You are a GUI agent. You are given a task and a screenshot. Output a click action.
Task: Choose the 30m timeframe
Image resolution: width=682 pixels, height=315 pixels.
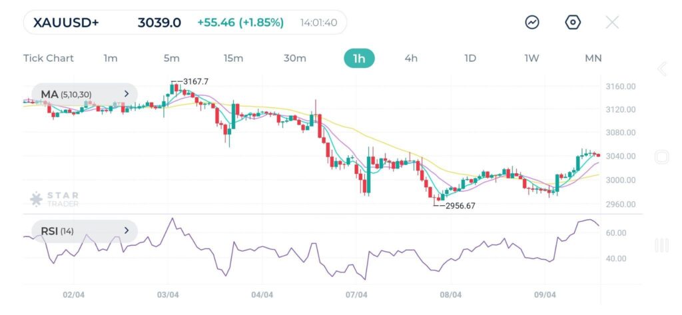point(295,58)
